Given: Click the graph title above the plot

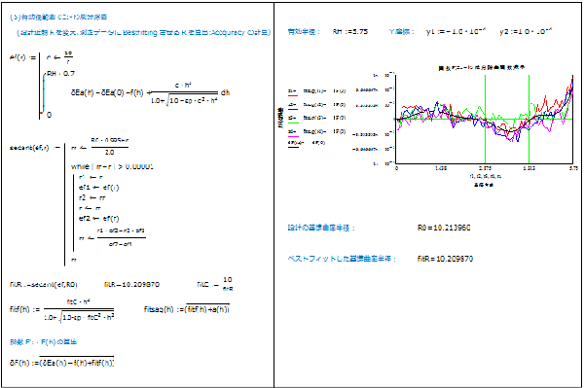Looking at the screenshot, I should pyautogui.click(x=482, y=68).
